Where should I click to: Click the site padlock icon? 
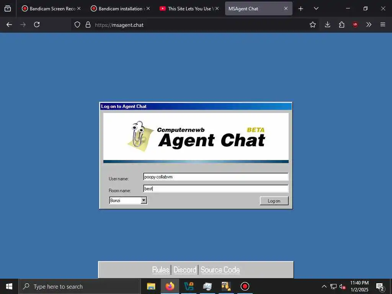click(88, 24)
